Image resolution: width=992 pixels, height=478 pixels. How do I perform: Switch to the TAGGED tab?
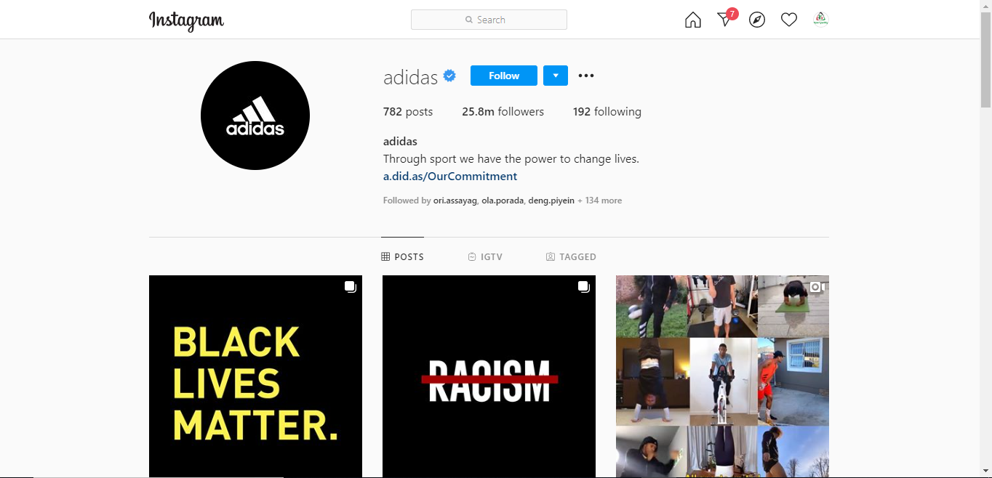point(571,256)
